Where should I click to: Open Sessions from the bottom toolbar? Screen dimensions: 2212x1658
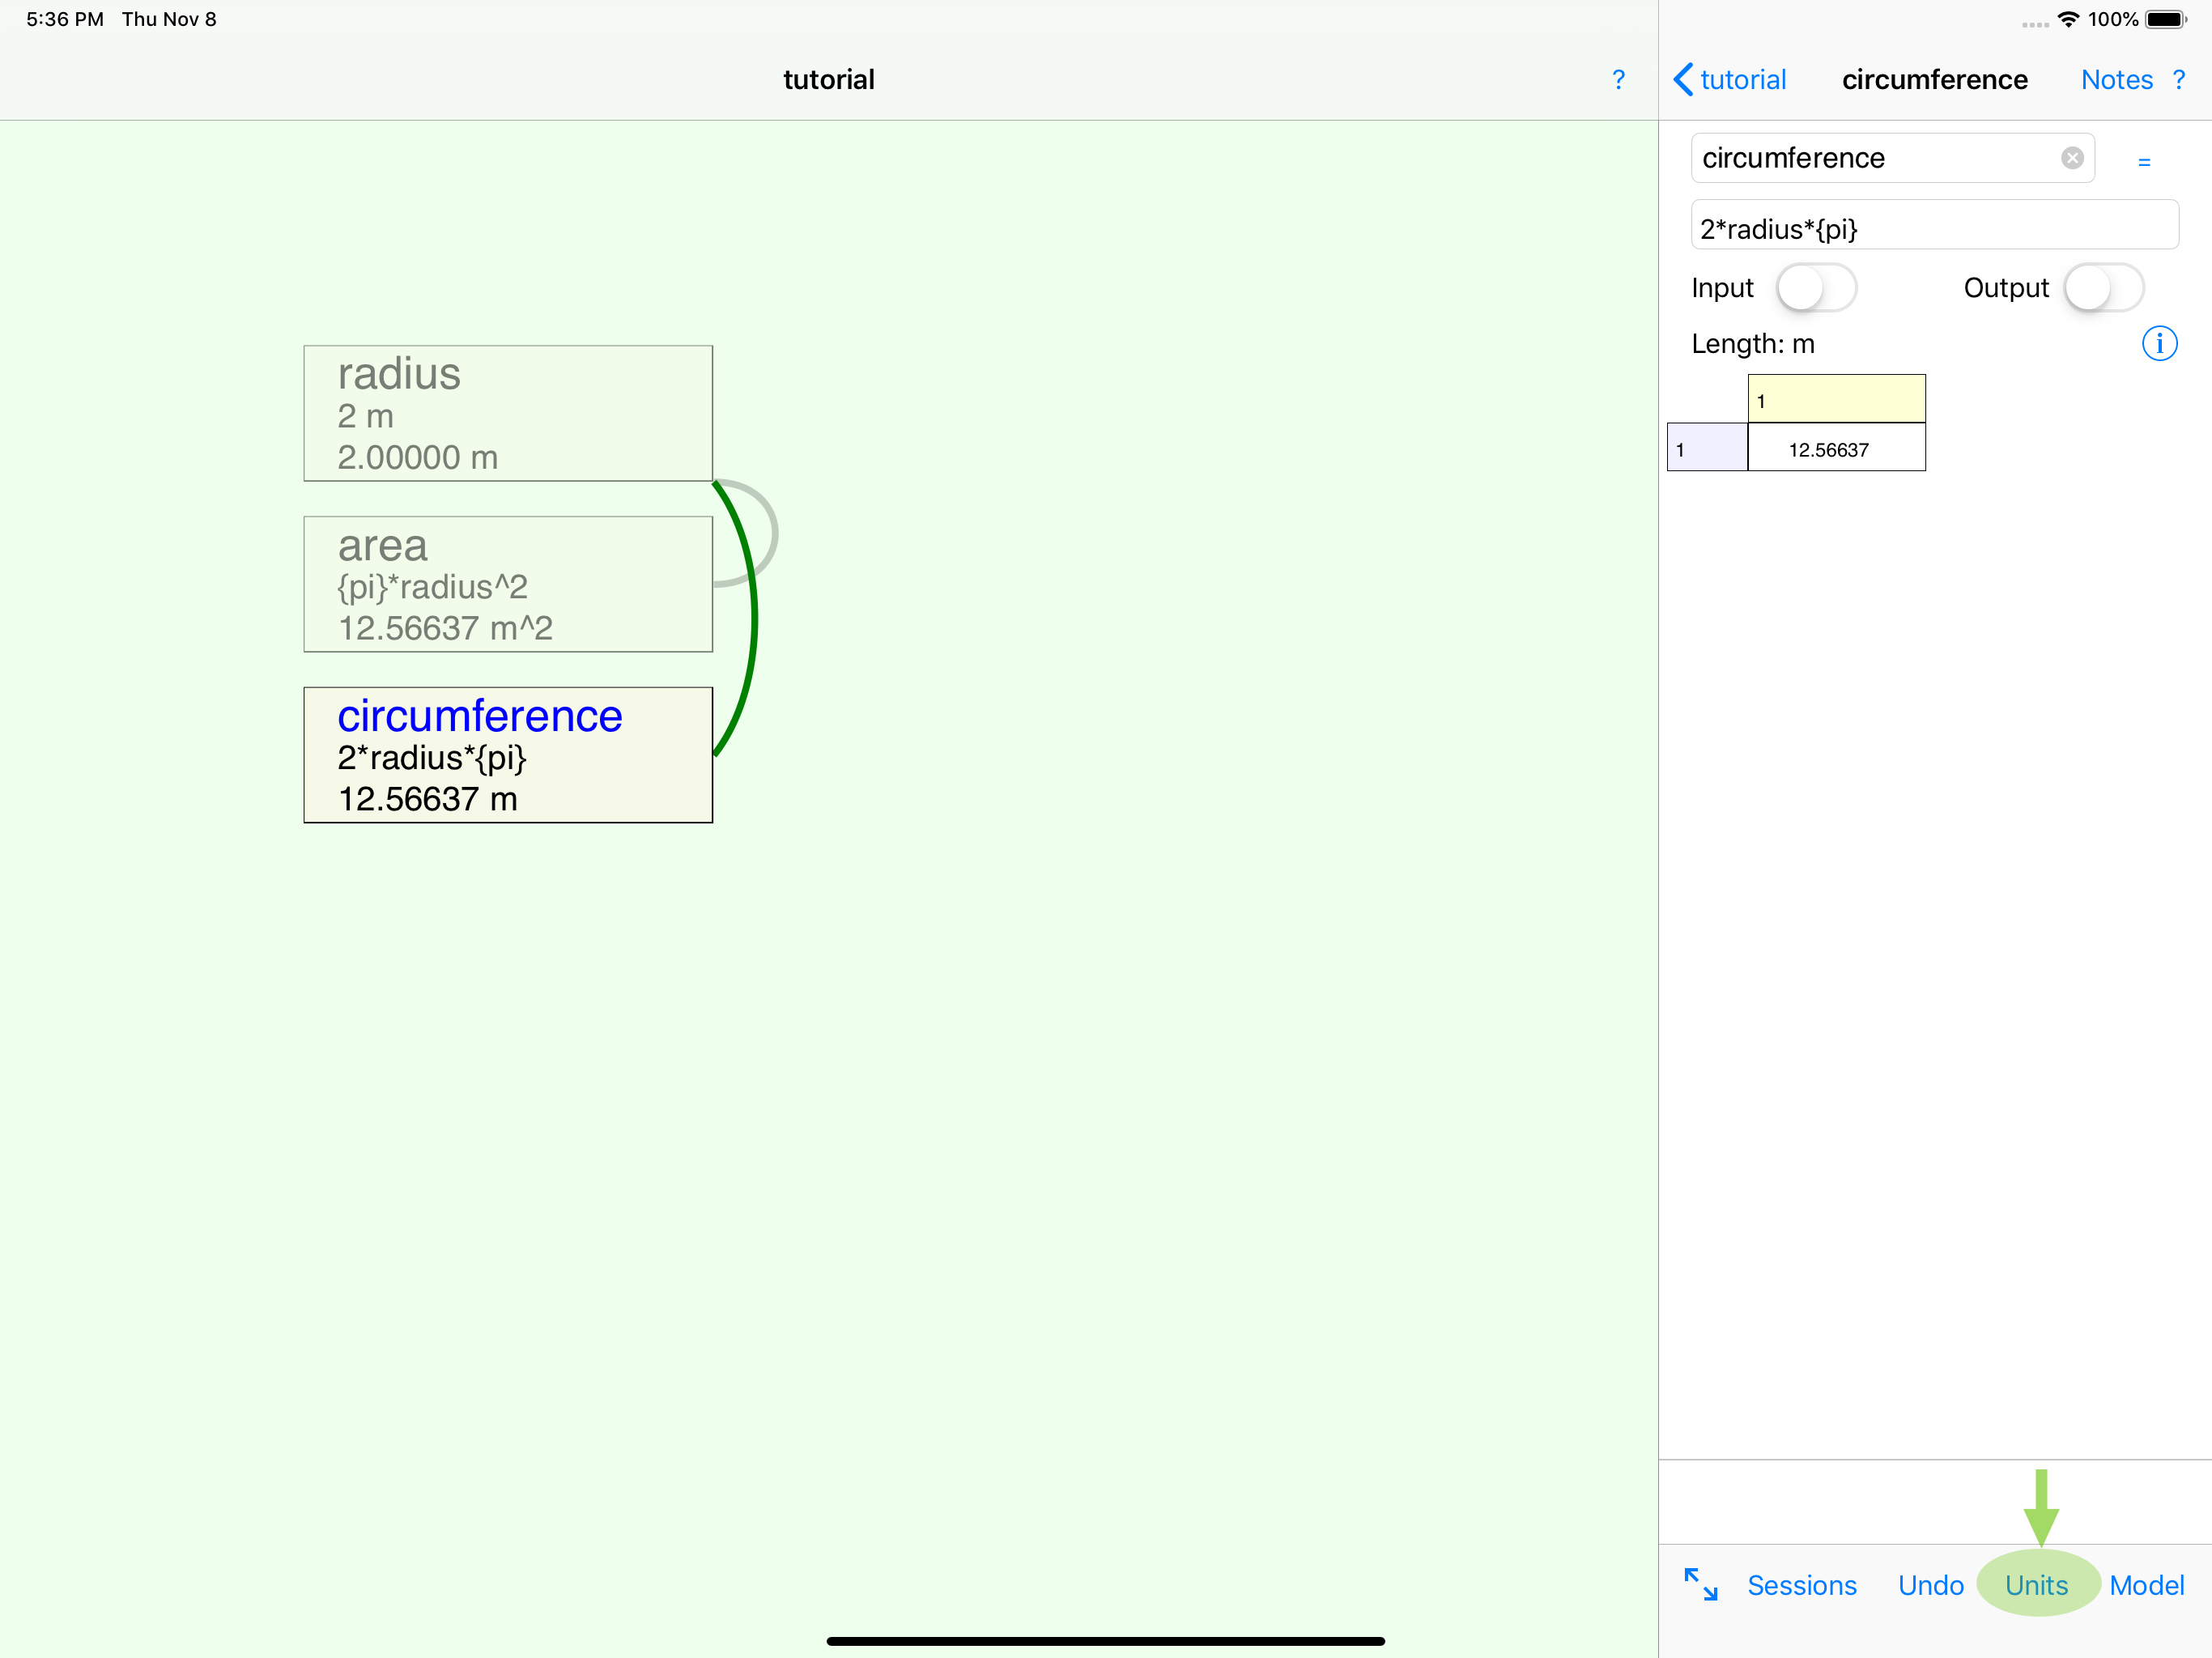pyautogui.click(x=1801, y=1585)
